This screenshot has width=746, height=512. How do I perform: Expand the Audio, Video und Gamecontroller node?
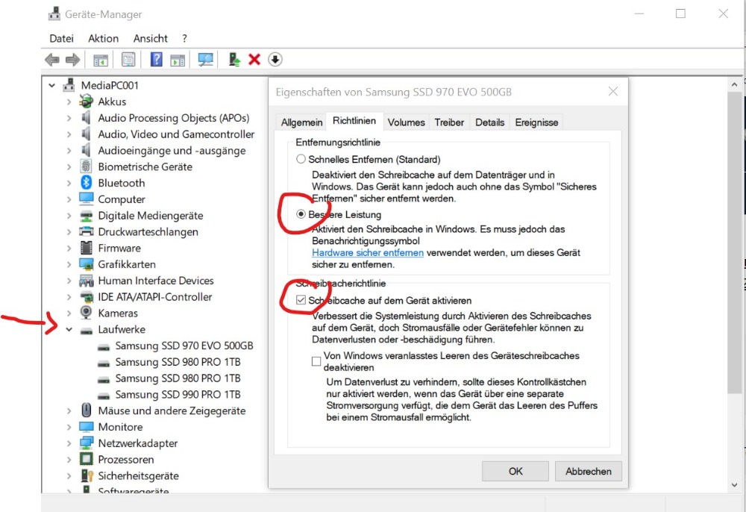pyautogui.click(x=69, y=134)
